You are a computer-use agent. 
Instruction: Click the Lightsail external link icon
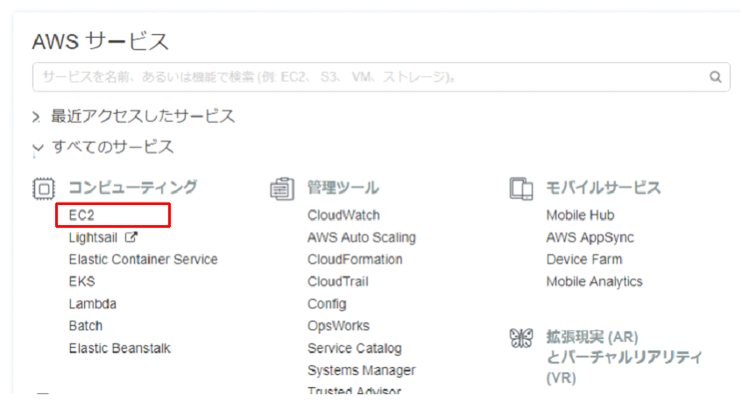tap(131, 237)
